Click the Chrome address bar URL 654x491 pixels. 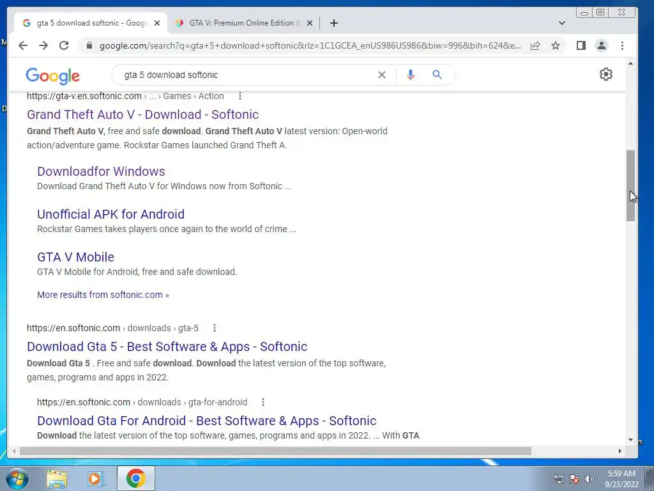point(310,45)
